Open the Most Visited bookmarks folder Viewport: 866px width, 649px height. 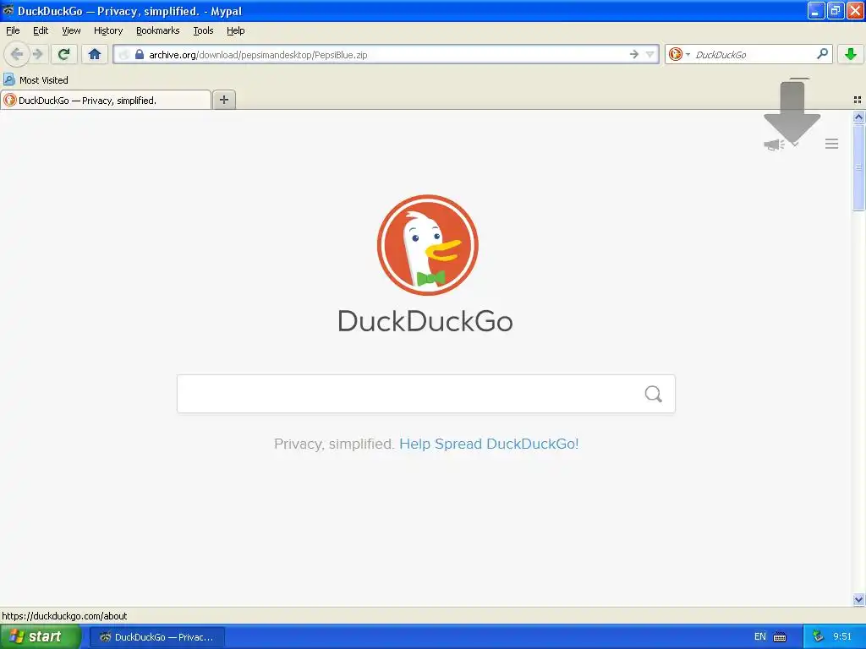click(36, 80)
